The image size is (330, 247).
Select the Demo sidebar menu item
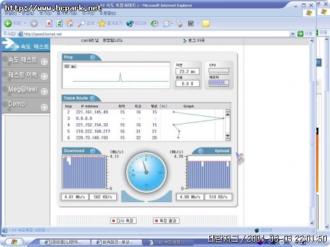[x=26, y=105]
